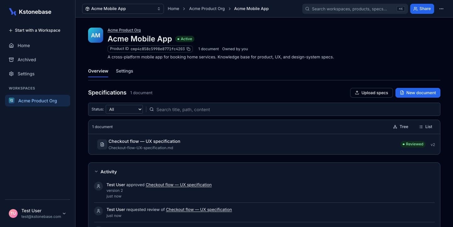This screenshot has height=227, width=453.
Task: Open Acme Product Org link above title
Action: [124, 30]
